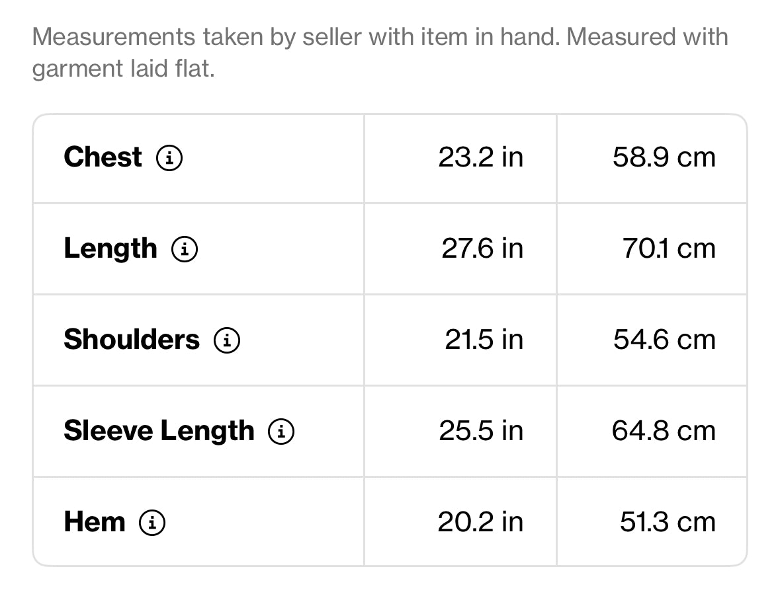The image size is (780, 606).
Task: Click the Shoulders row label
Action: pos(132,339)
